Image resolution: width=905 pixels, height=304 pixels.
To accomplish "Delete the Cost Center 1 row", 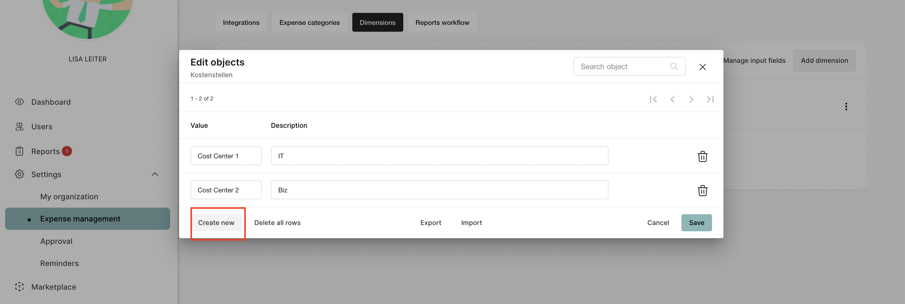I will coord(702,156).
